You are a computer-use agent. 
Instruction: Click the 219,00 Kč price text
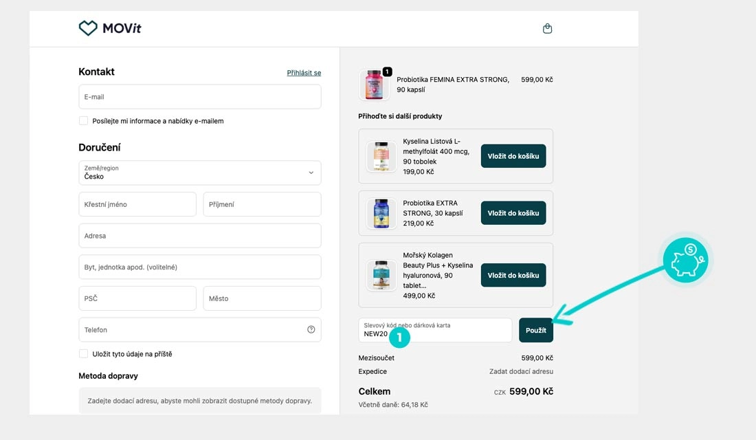point(419,223)
